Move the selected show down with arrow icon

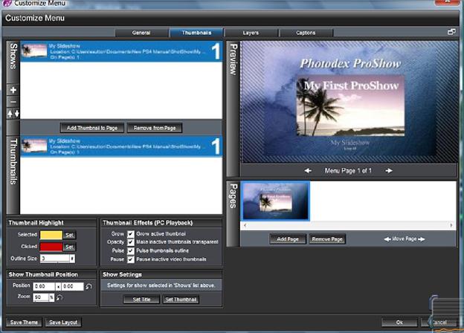pyautogui.click(x=16, y=114)
